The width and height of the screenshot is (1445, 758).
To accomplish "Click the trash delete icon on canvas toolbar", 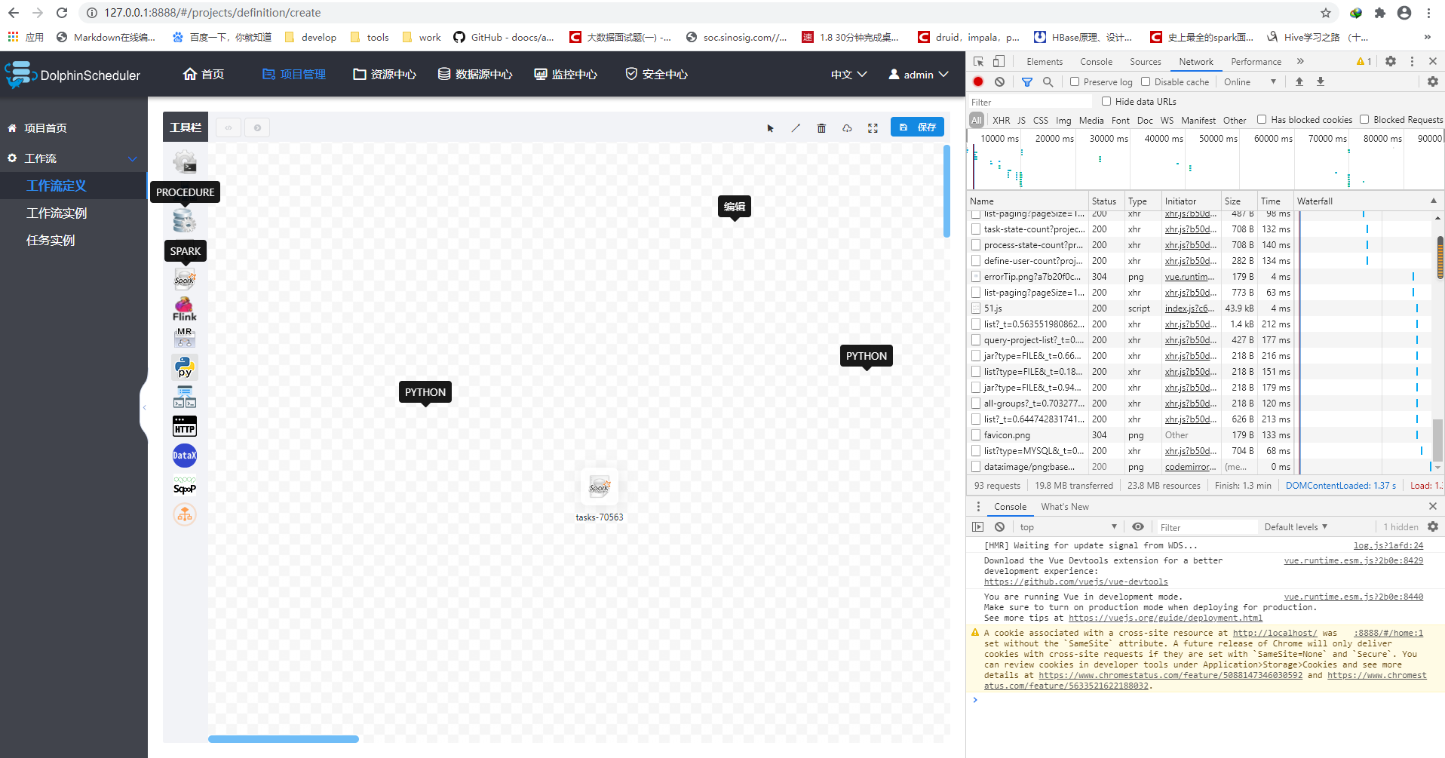I will (x=821, y=128).
